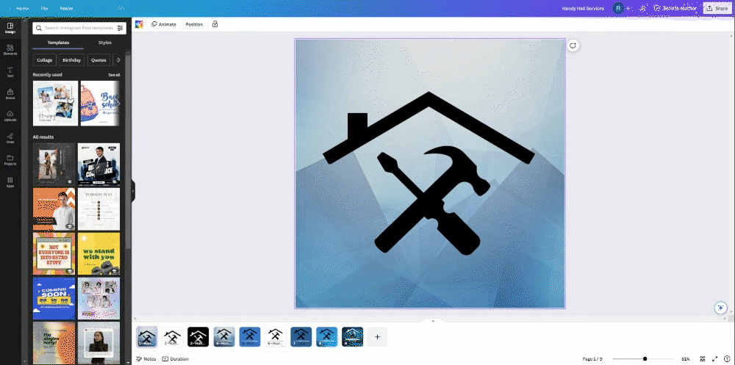Open the Elements panel

coord(10,50)
